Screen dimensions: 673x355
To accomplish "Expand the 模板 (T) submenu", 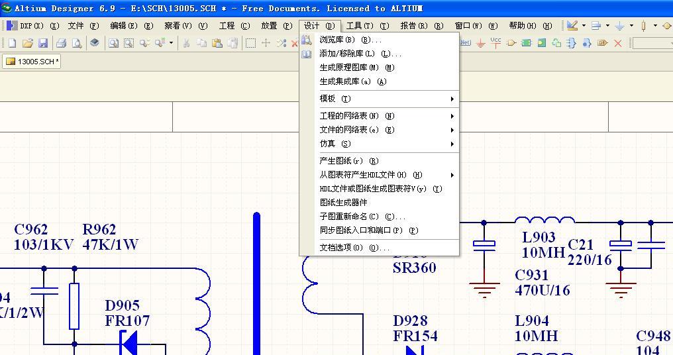I will pos(380,99).
